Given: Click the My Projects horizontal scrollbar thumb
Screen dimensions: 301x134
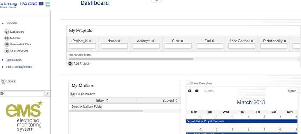Looking at the screenshot, I should (x=131, y=59).
